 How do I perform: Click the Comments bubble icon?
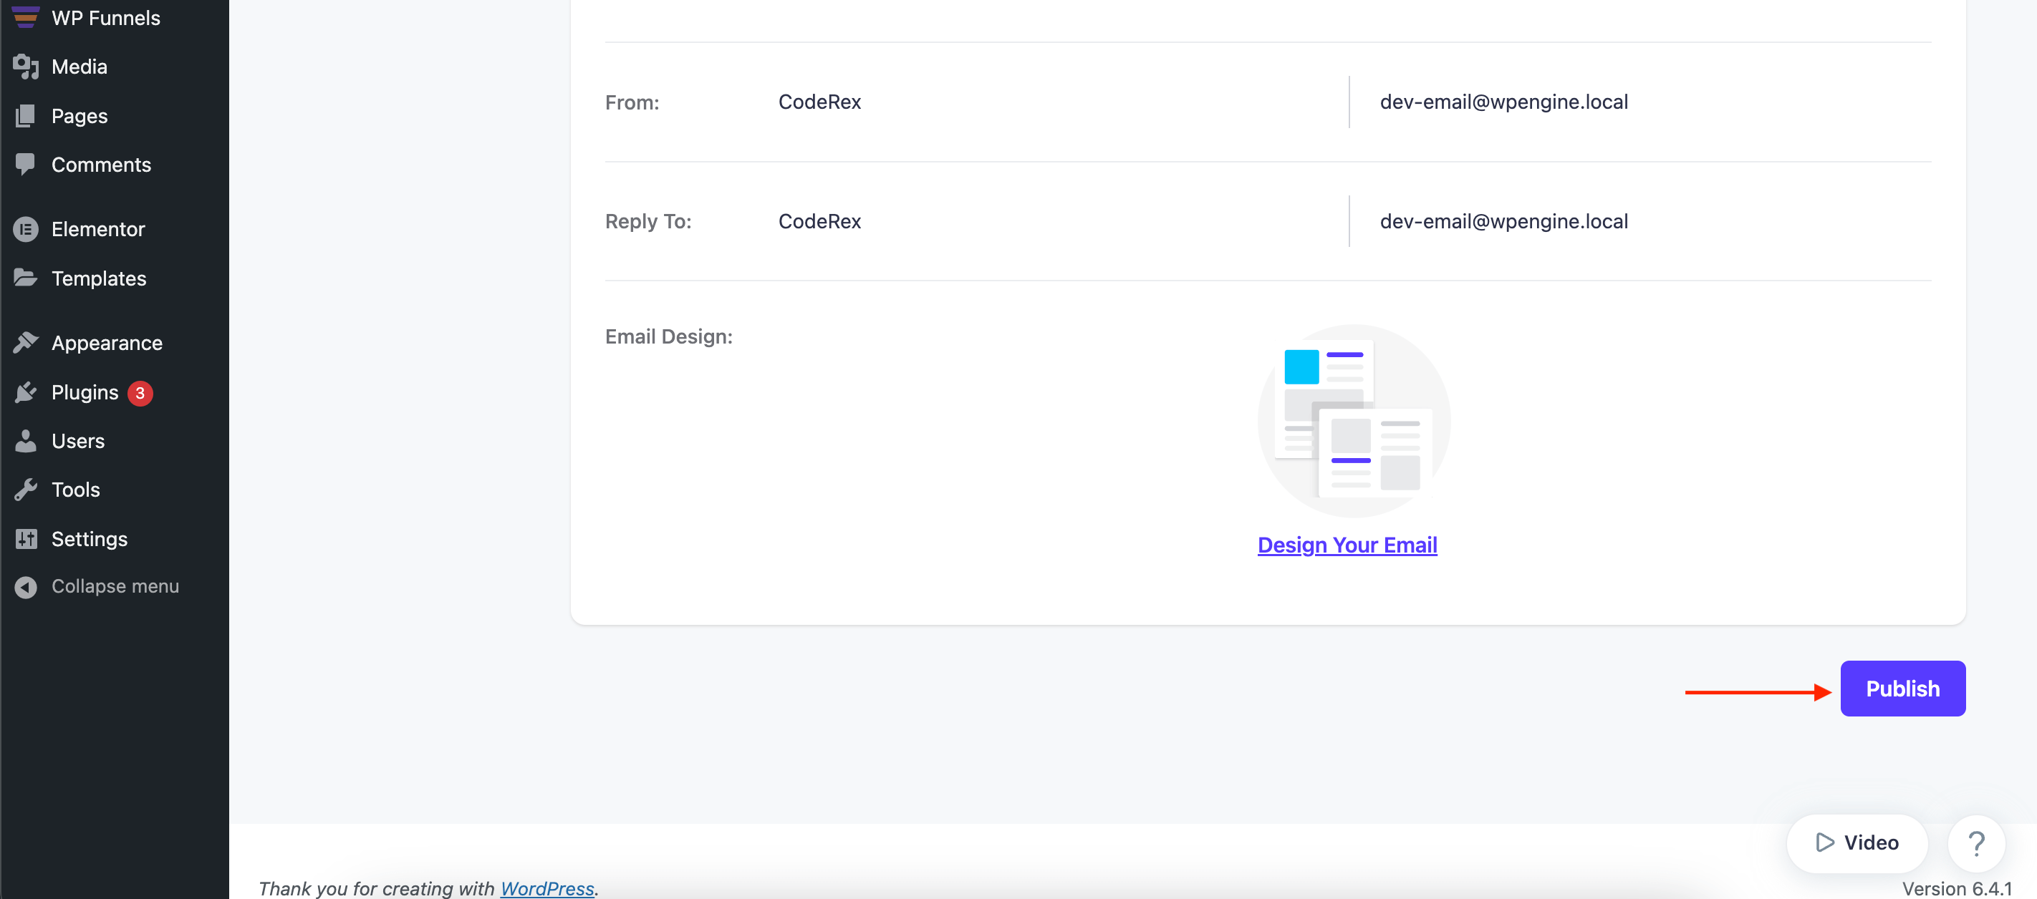pos(25,165)
